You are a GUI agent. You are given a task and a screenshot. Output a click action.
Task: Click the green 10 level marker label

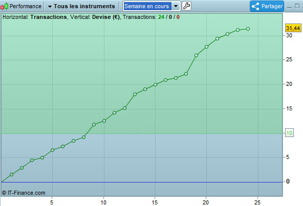coord(289,133)
